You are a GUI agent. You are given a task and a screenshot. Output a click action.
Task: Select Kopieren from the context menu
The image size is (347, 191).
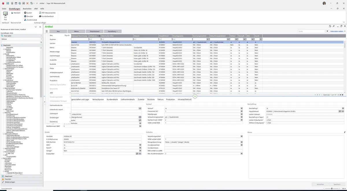pos(58,39)
